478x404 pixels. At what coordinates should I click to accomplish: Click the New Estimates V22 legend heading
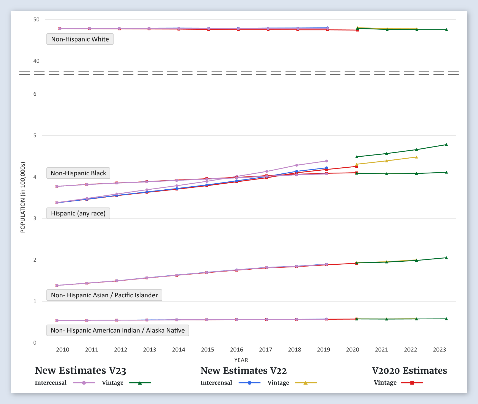243,370
